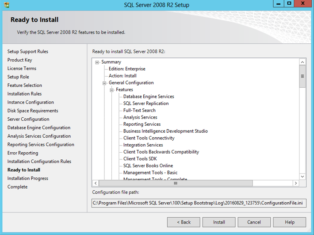Cancel the SQL Server setup
This screenshot has width=314, height=235.
click(x=254, y=222)
